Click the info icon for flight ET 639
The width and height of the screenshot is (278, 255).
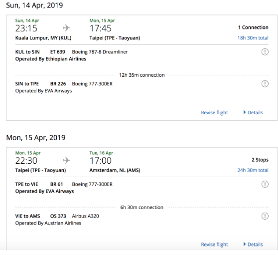pos(265,52)
